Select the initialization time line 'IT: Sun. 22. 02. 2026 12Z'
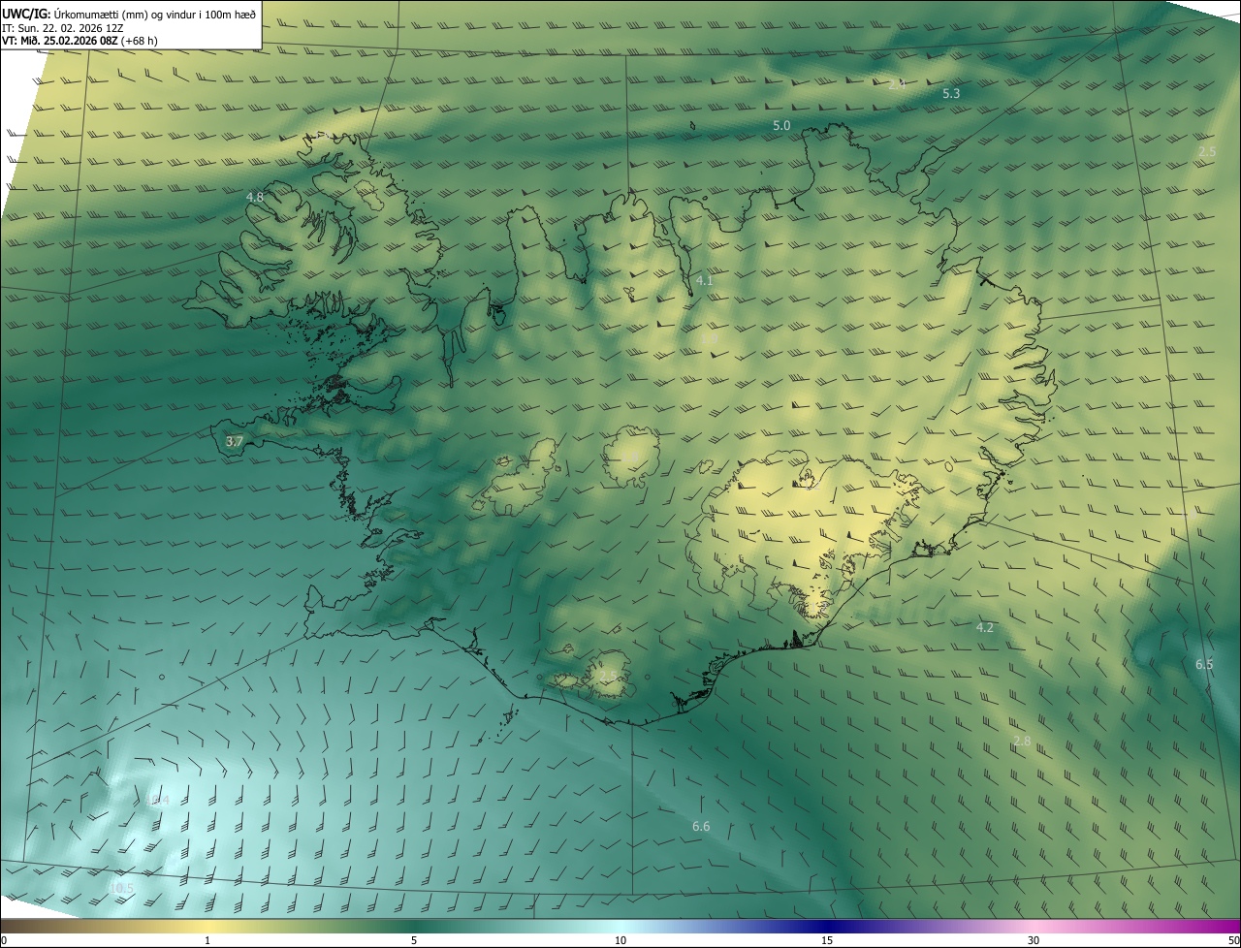The image size is (1241, 948). [x=63, y=28]
